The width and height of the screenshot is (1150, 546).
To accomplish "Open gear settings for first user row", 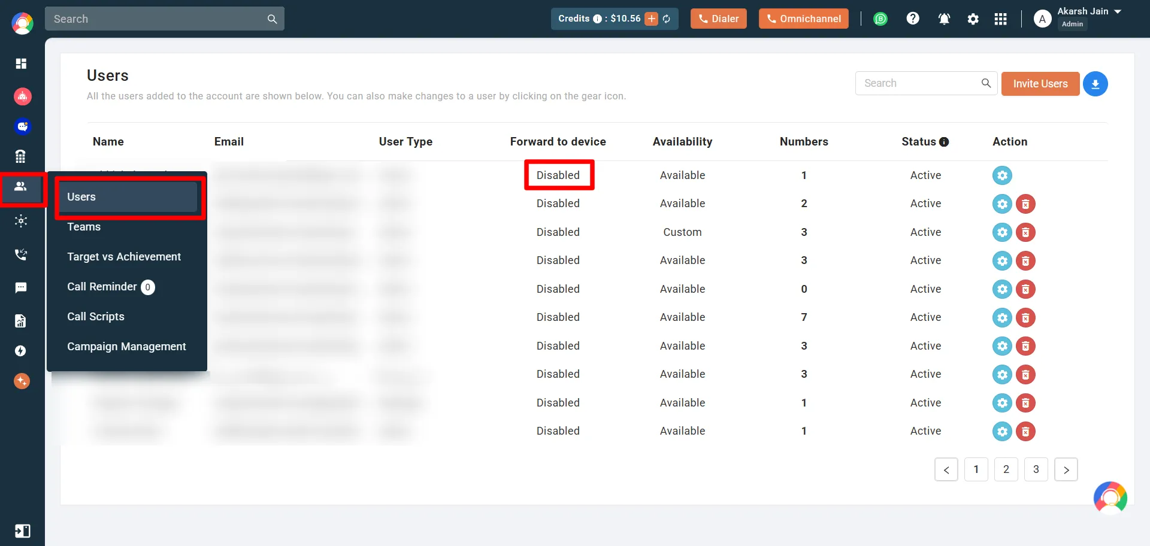I will point(1002,175).
